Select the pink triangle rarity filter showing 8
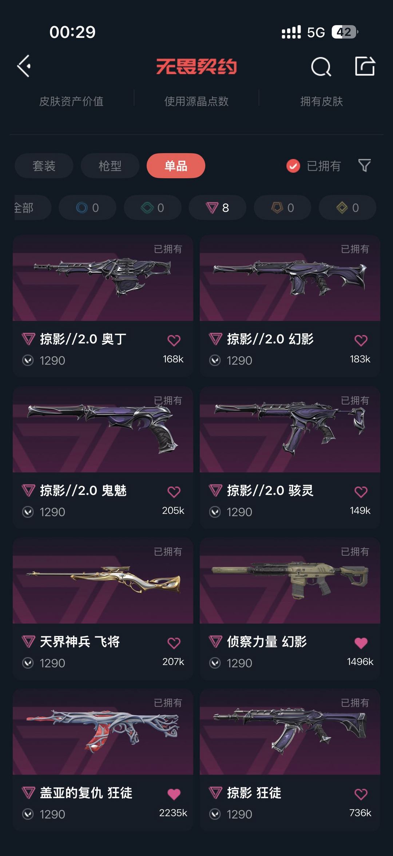 [x=217, y=207]
